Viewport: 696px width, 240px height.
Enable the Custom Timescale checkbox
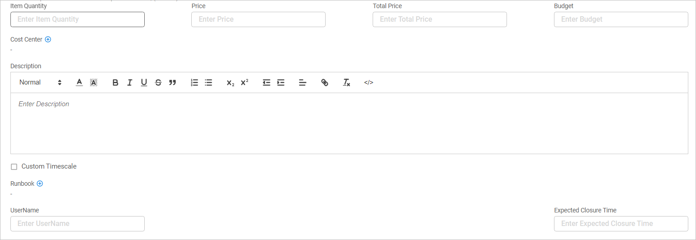[x=14, y=167]
